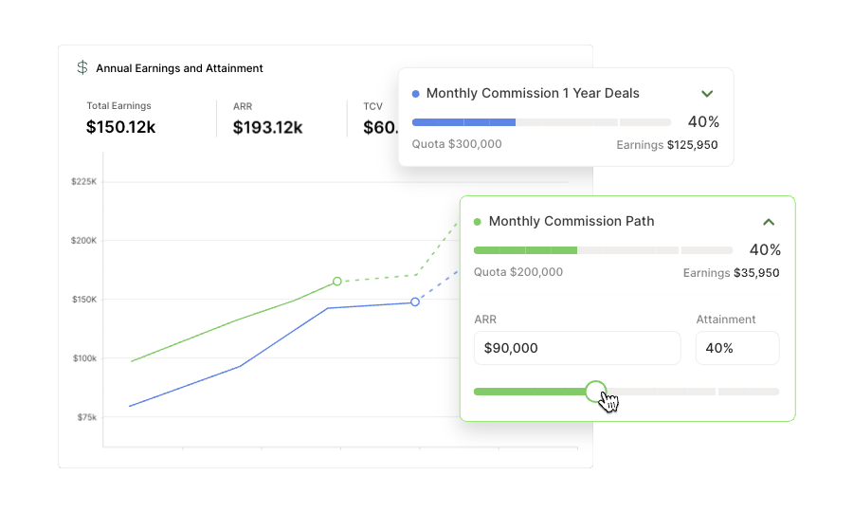Click the Attainment input field showing 40%
Image resolution: width=853 pixels, height=512 pixels.
[x=737, y=348]
